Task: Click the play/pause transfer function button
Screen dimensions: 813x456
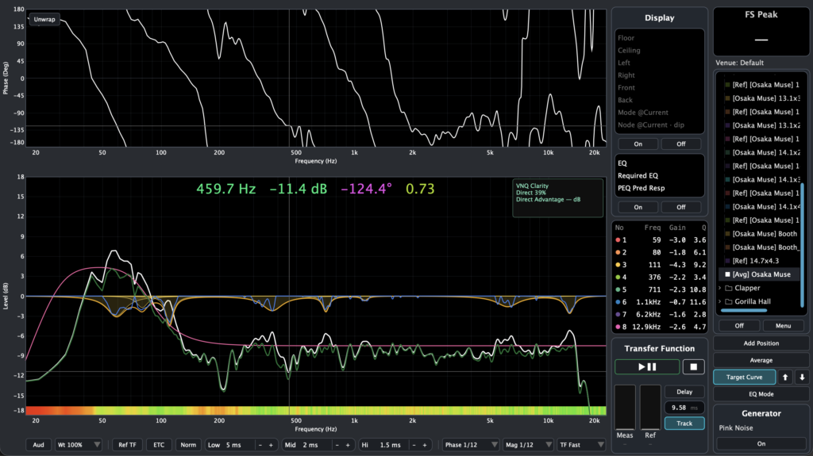Action: point(646,367)
